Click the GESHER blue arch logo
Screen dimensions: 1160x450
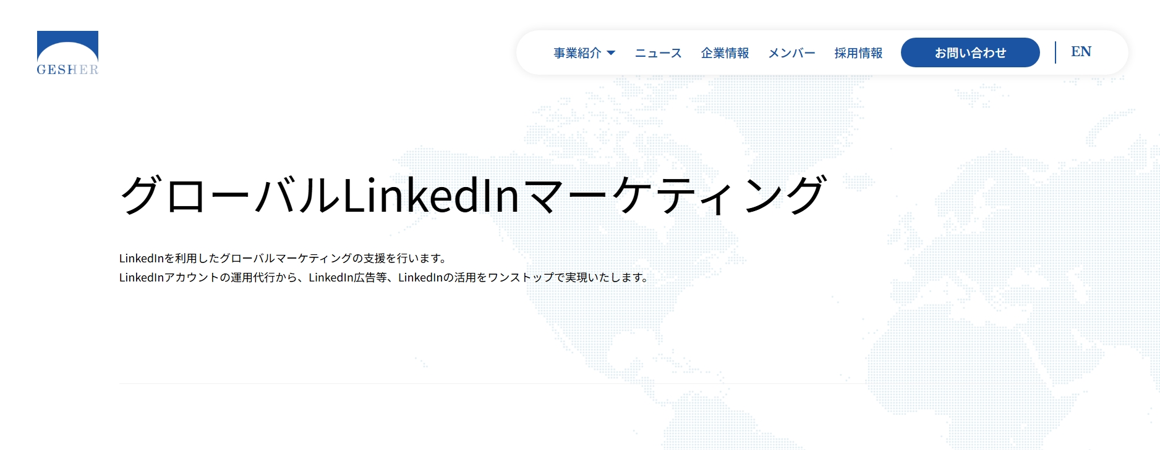tap(67, 46)
